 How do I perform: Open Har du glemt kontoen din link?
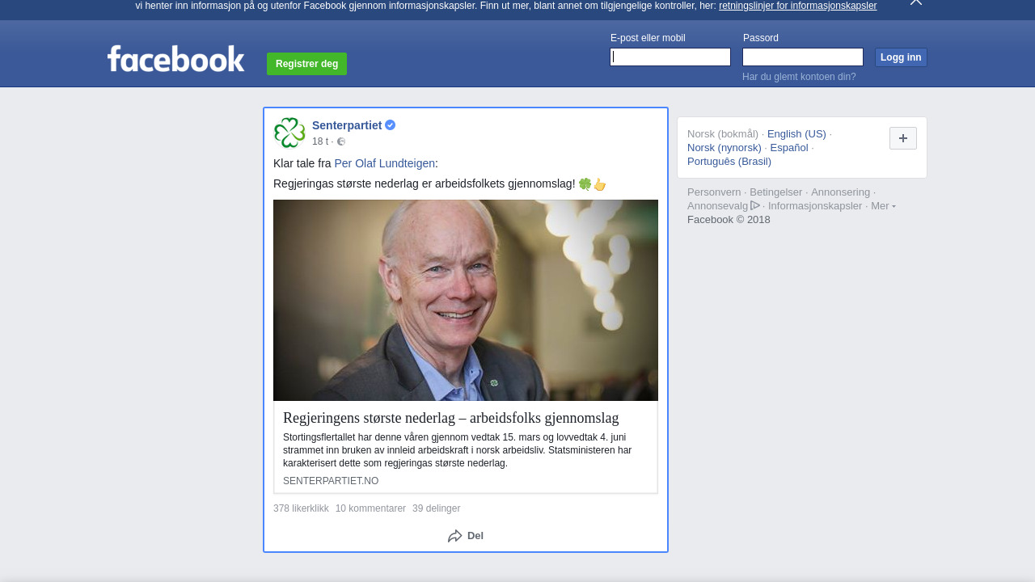coord(799,77)
